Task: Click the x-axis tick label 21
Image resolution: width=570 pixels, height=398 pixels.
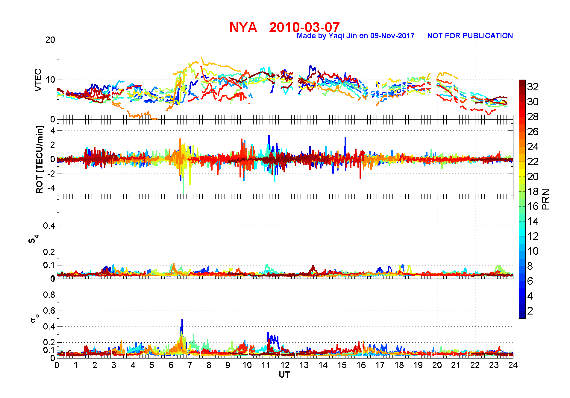Action: (x=456, y=365)
